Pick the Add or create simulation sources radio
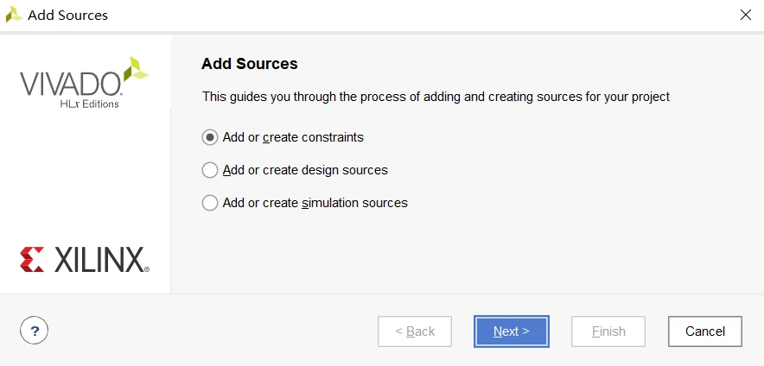 click(210, 203)
